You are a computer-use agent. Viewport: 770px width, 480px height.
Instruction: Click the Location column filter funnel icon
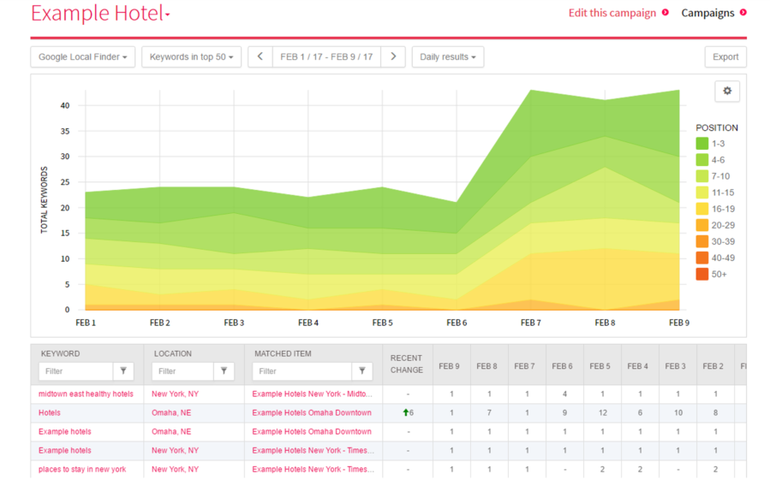click(x=224, y=371)
